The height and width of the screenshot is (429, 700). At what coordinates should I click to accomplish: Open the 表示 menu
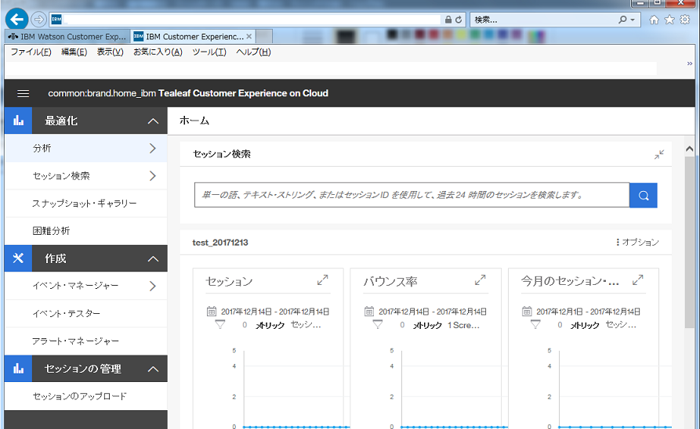[x=111, y=52]
